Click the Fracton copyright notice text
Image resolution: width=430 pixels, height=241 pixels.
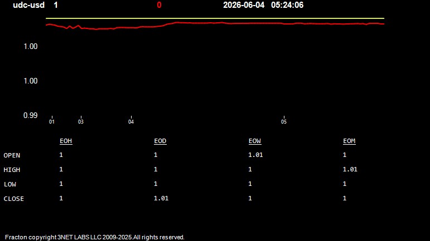(95, 237)
